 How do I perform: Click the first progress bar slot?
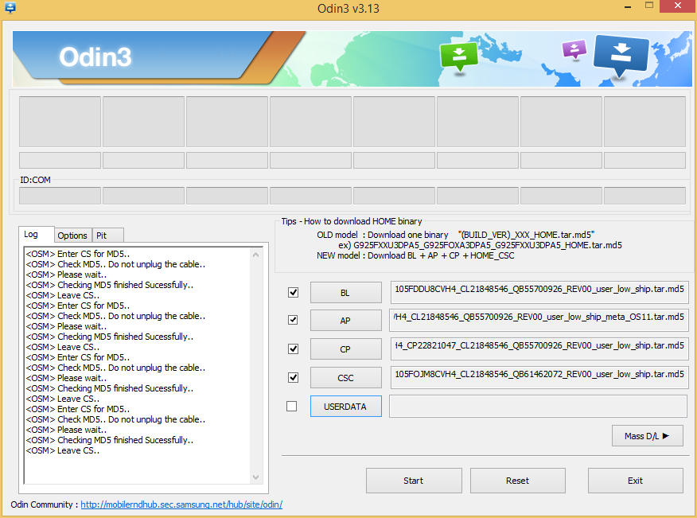coord(60,160)
